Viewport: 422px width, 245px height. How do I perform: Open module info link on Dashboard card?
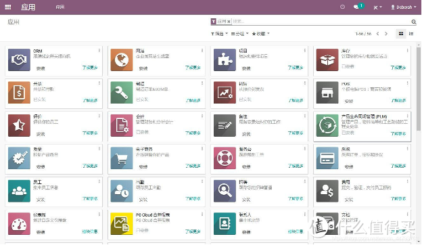pos(90,231)
